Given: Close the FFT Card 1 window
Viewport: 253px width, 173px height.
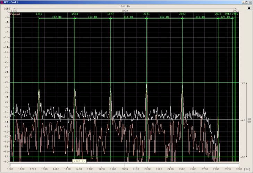Looking at the screenshot, I should click(251, 2).
